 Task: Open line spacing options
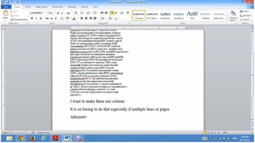coord(103,18)
